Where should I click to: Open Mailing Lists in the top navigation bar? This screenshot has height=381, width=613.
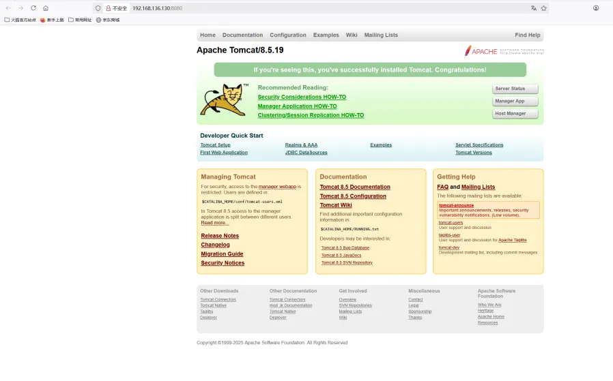pyautogui.click(x=381, y=35)
